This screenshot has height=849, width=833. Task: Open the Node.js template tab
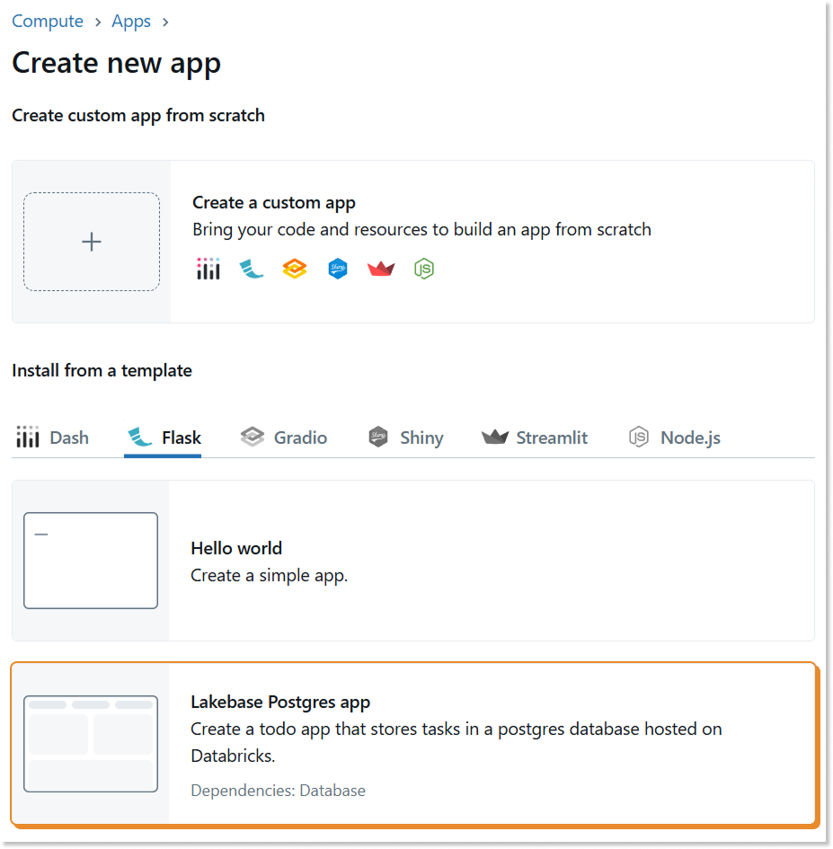674,438
